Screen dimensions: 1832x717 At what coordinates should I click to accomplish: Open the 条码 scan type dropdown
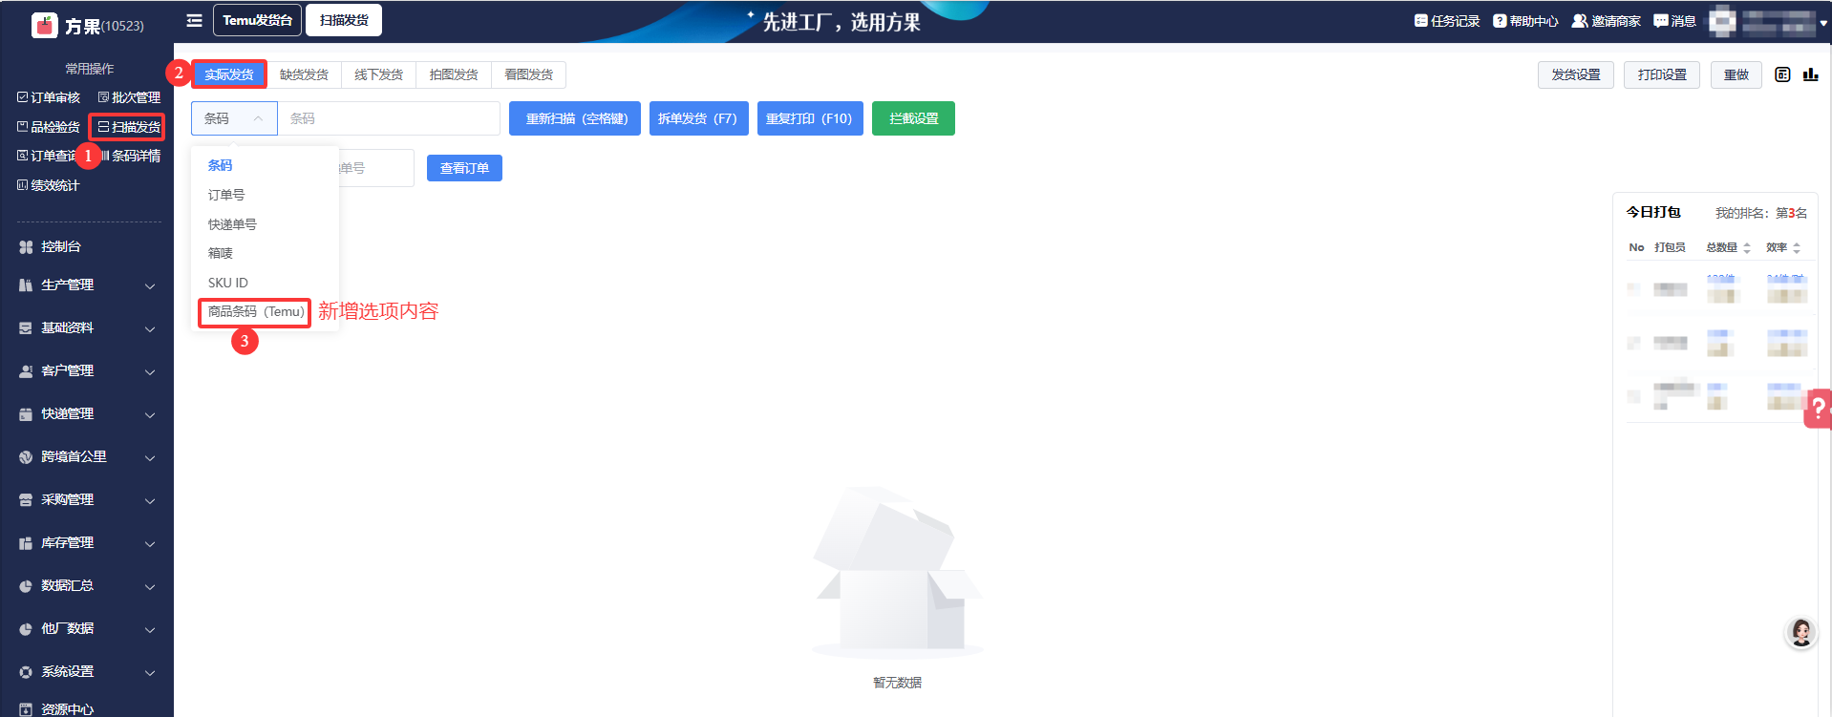(x=234, y=118)
